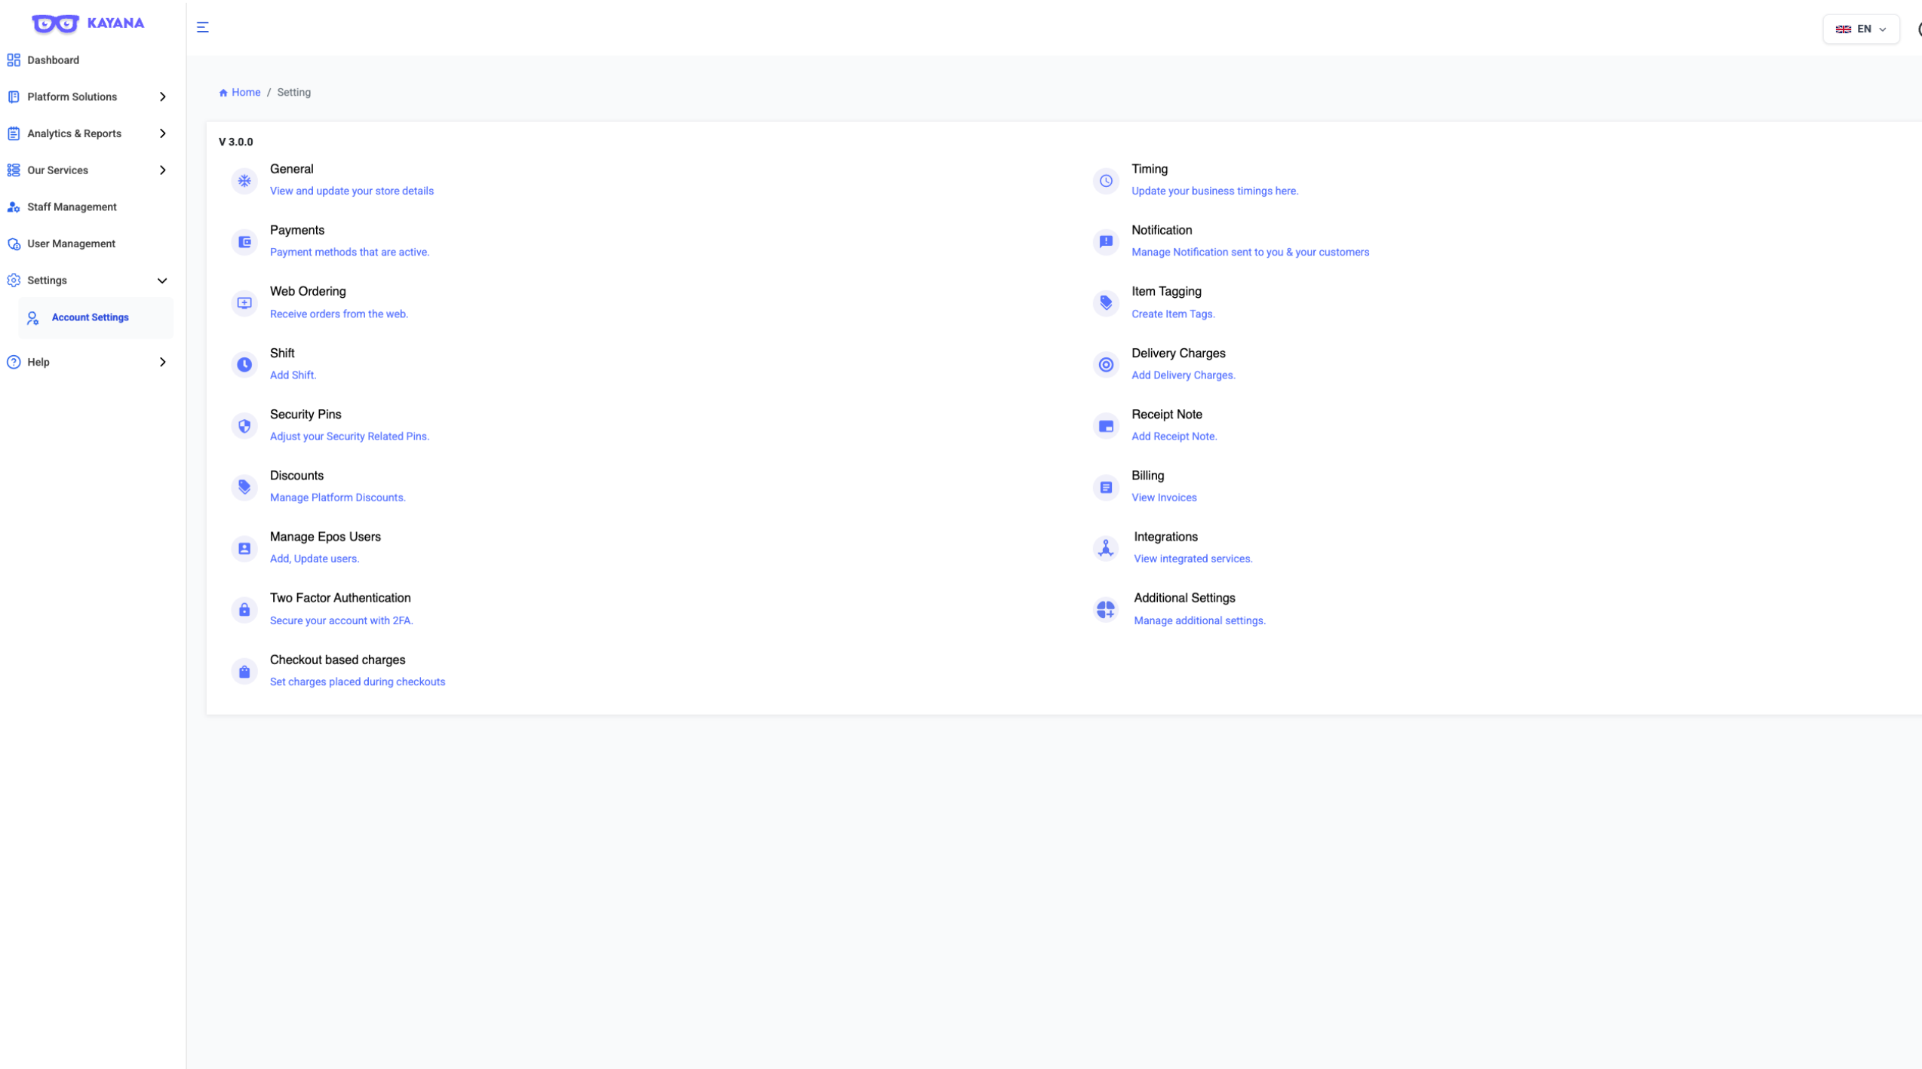Toggle the sidebar with the hamburger icon

pyautogui.click(x=203, y=27)
